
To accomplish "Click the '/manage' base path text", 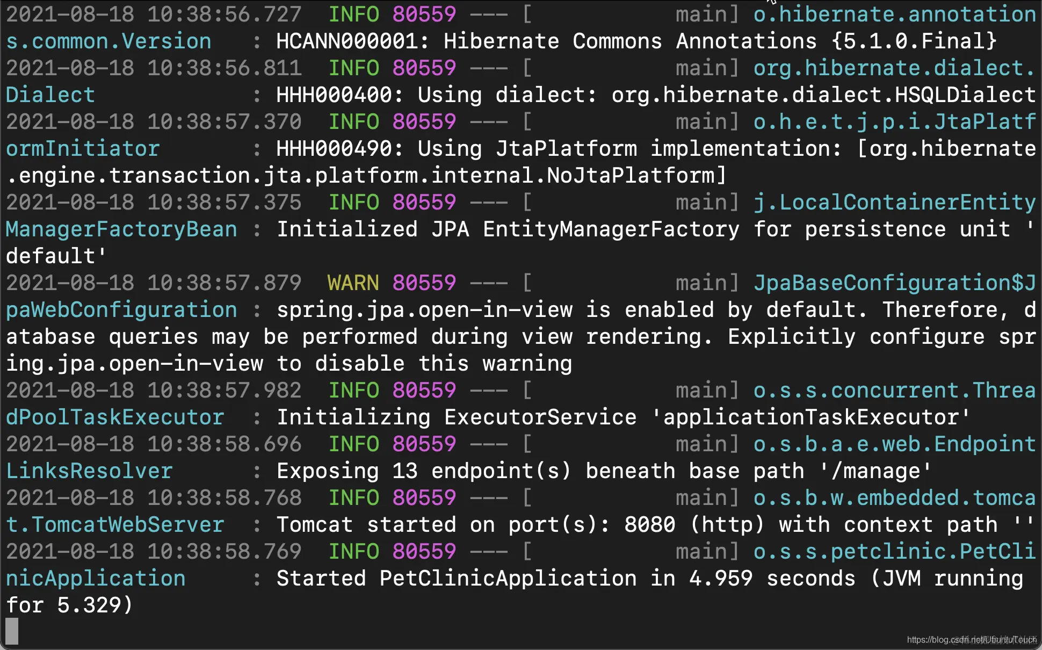I will [x=875, y=471].
